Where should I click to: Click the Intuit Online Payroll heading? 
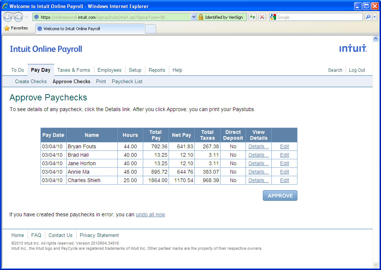46,49
